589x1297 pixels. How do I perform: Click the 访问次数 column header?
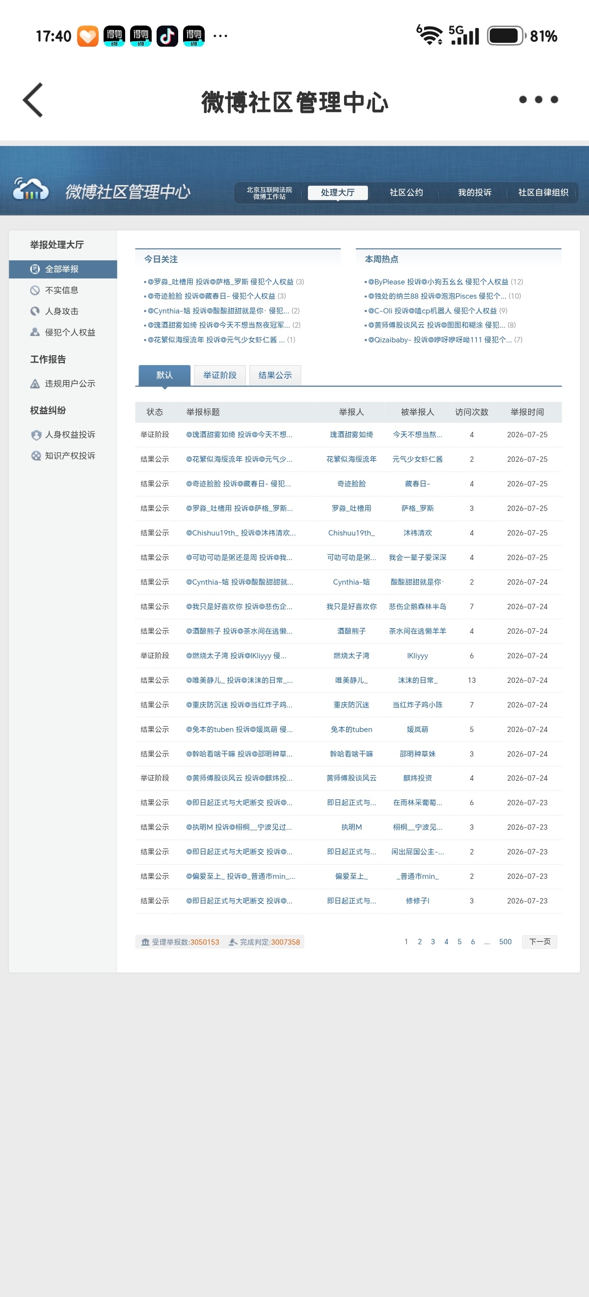471,412
